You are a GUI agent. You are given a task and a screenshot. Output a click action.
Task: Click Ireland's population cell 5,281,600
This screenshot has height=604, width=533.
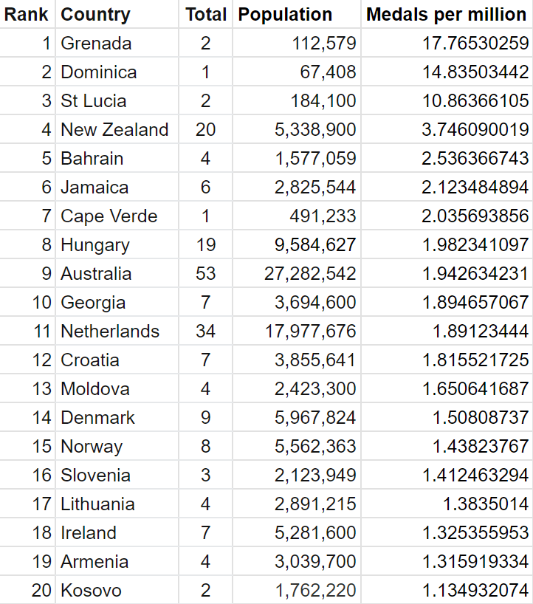(x=315, y=533)
